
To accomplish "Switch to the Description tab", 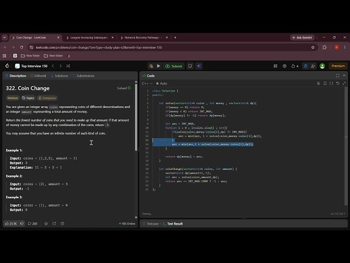I will pos(16,76).
